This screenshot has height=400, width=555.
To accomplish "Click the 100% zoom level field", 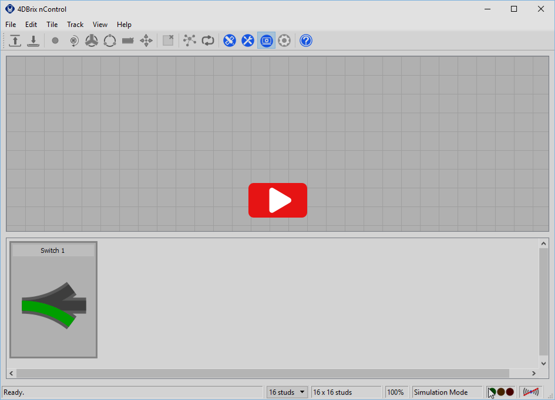I will click(396, 392).
